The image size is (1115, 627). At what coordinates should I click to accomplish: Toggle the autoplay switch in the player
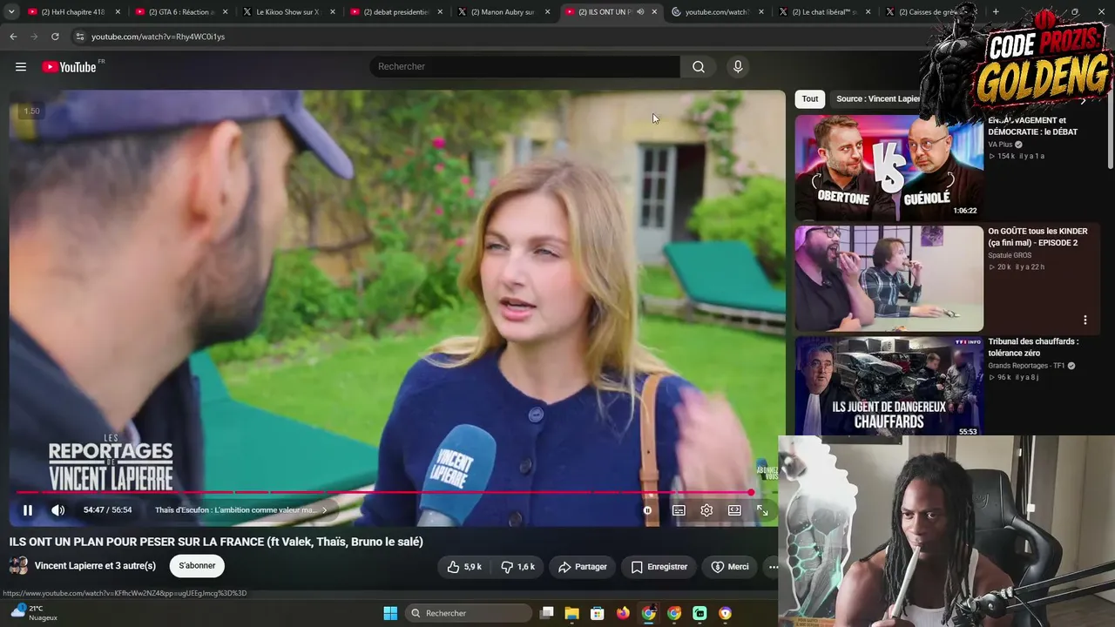pyautogui.click(x=647, y=510)
